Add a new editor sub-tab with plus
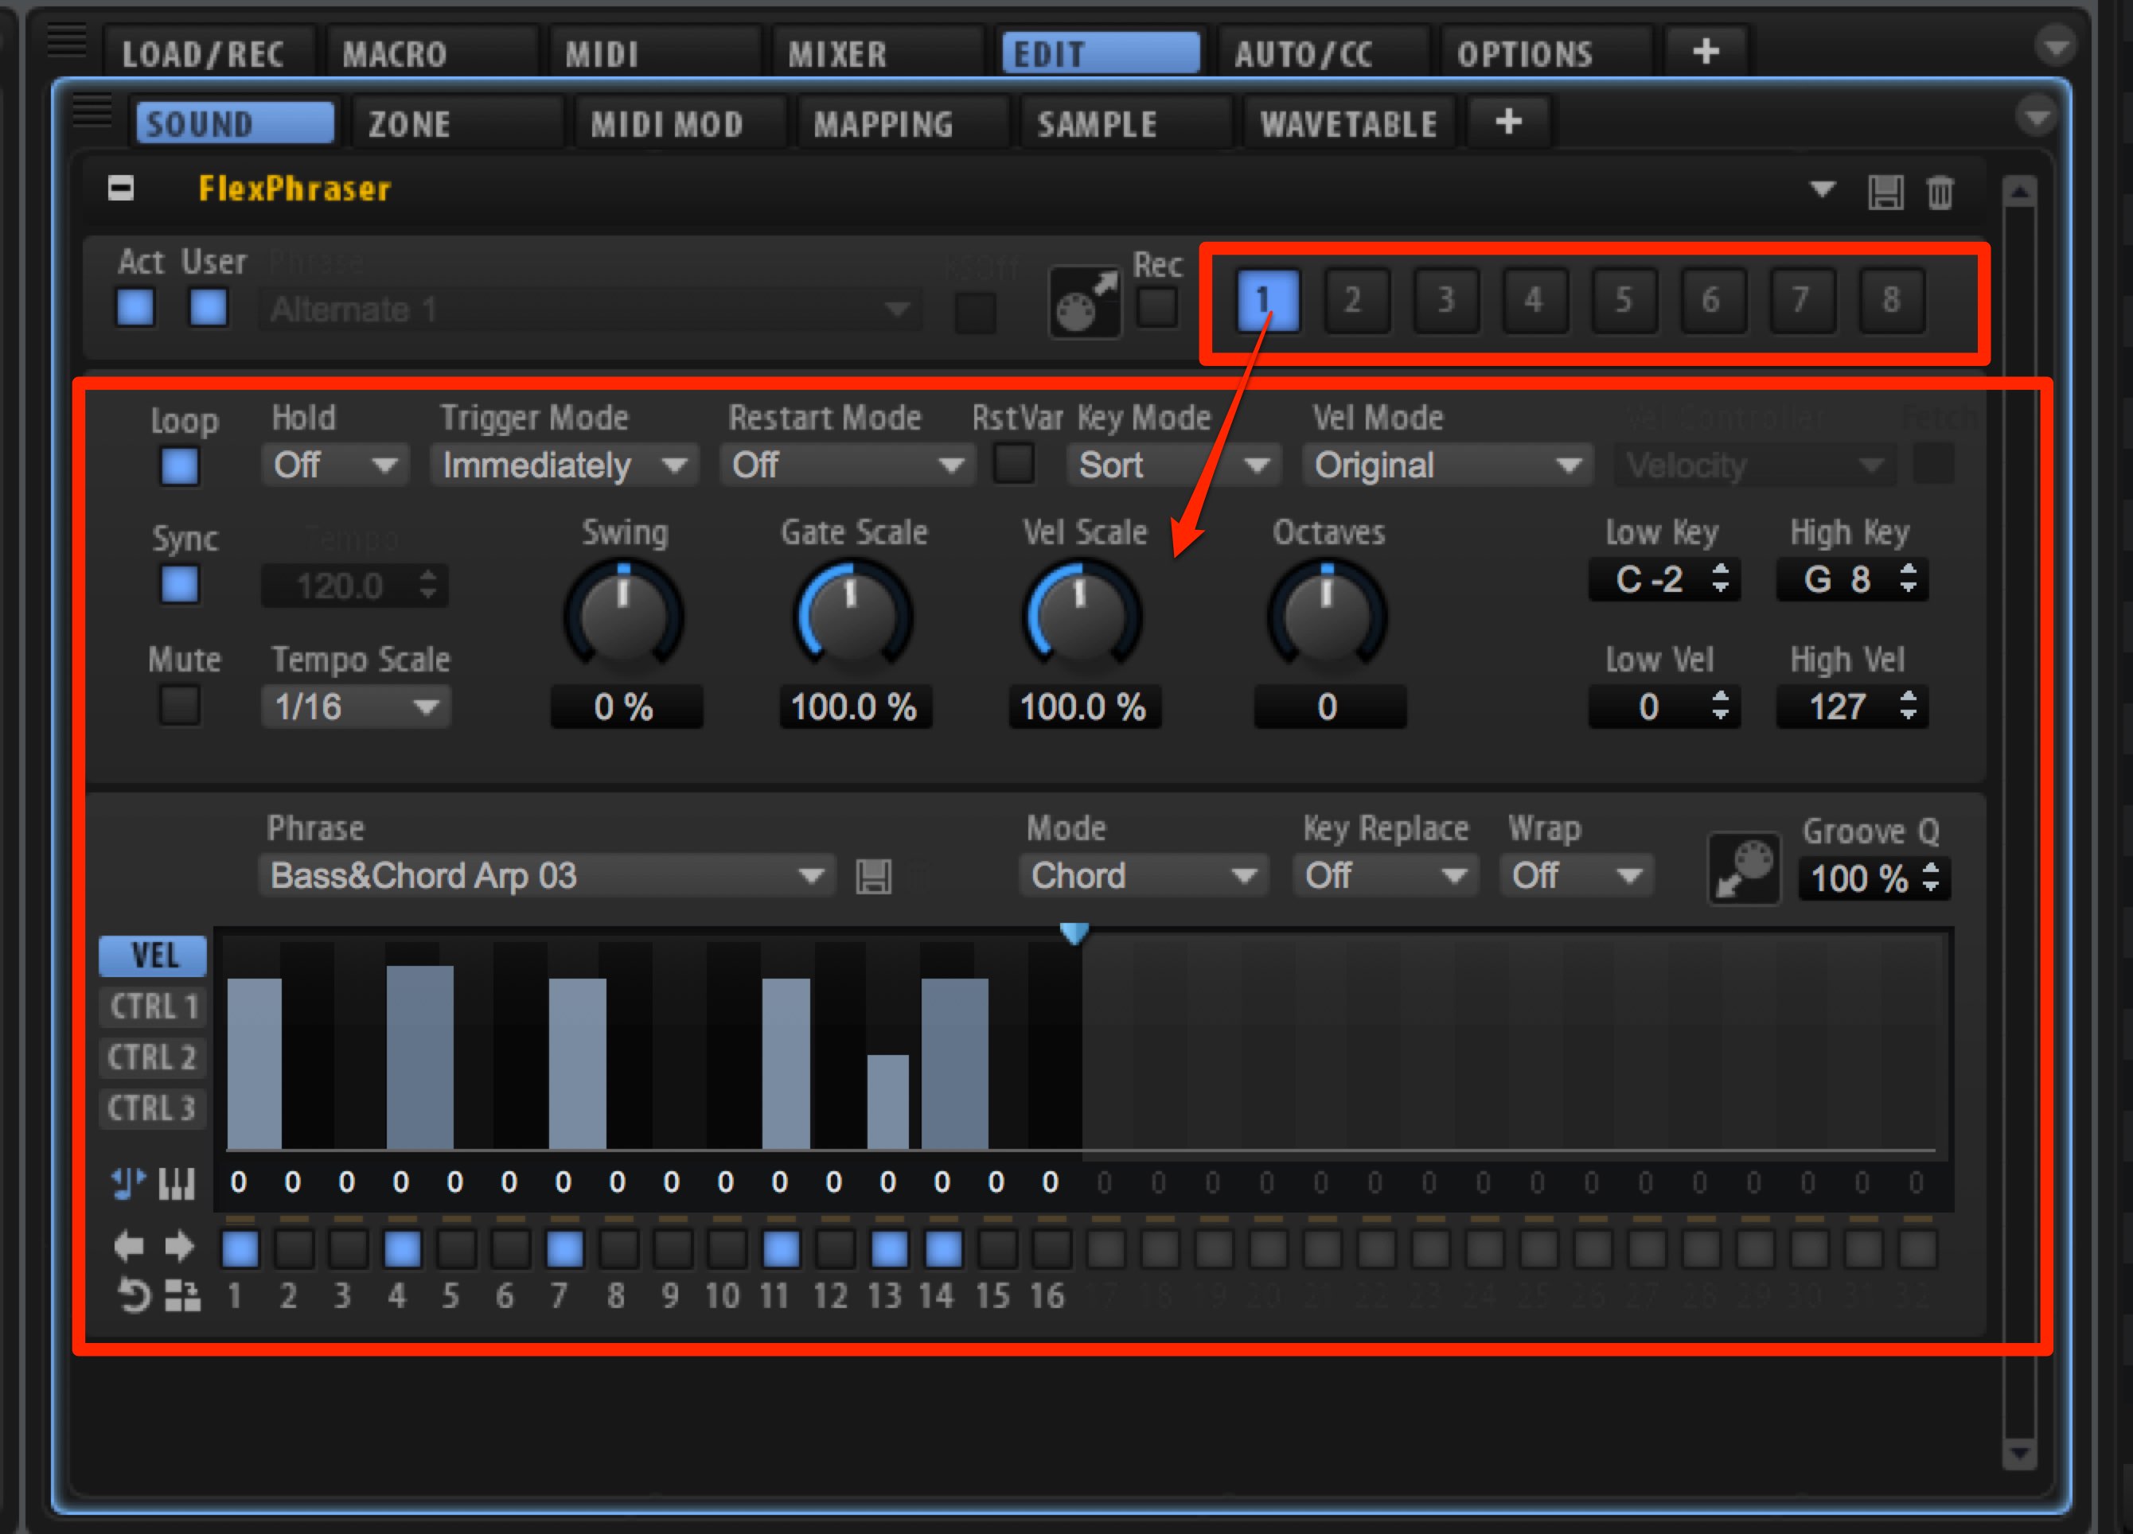 [1508, 121]
